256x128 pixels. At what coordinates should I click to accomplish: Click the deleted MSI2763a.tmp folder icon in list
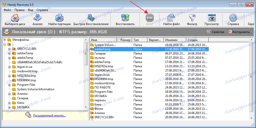(x=92, y=66)
